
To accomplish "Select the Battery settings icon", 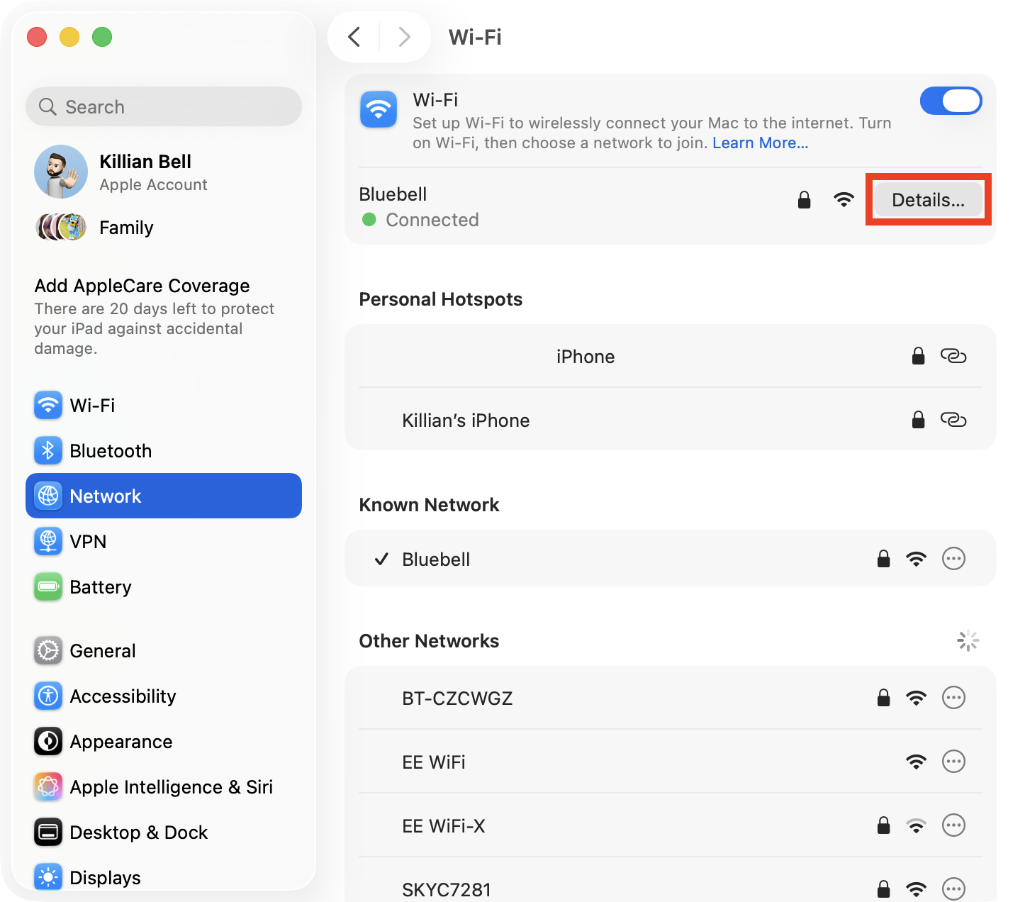I will coord(47,586).
